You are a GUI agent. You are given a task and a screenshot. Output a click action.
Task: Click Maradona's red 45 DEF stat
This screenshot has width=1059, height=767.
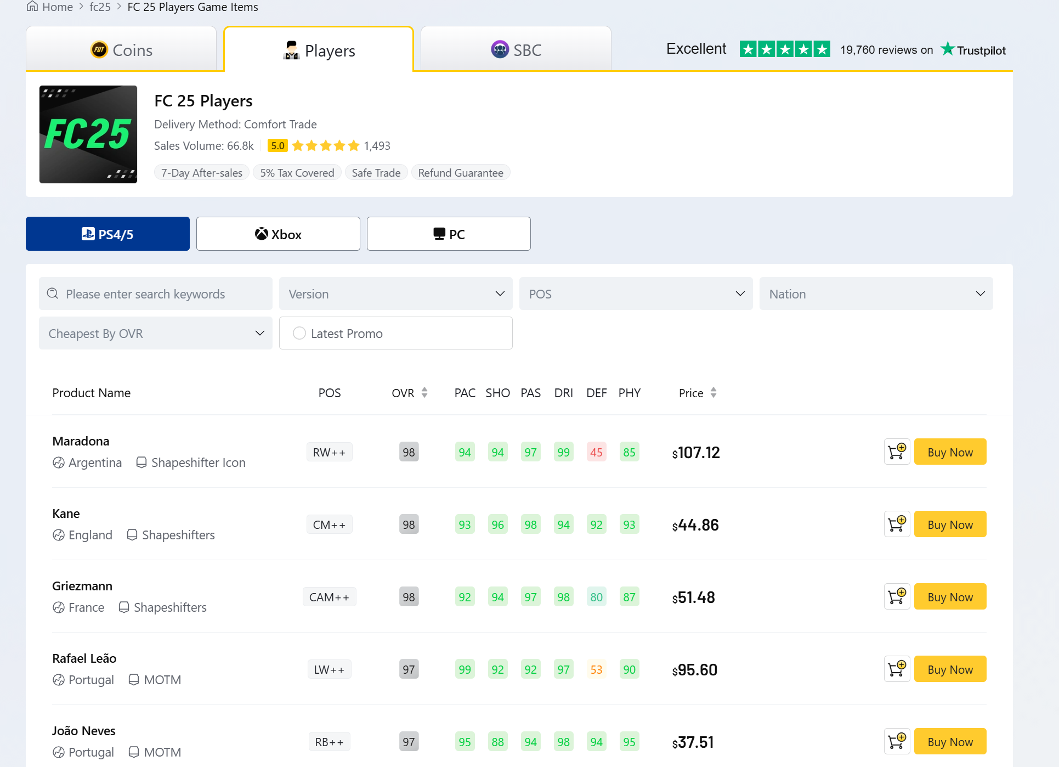tap(596, 452)
